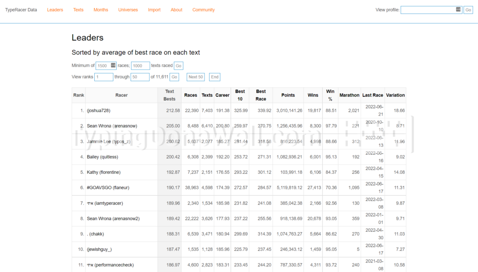The width and height of the screenshot is (478, 272).
Task: Click the Next 50 button
Action: coord(196,77)
